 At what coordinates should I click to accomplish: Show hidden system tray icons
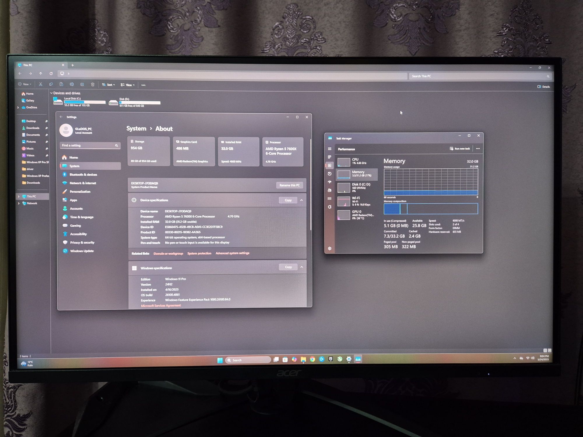(514, 358)
